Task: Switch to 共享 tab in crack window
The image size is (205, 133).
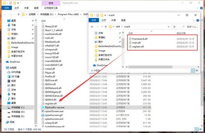Action: tap(113, 20)
